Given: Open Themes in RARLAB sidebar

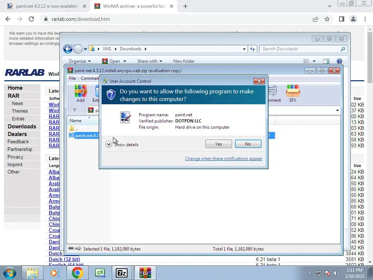Looking at the screenshot, I should [x=20, y=111].
